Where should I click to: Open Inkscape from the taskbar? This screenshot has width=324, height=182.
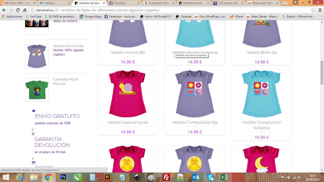pos(137,177)
